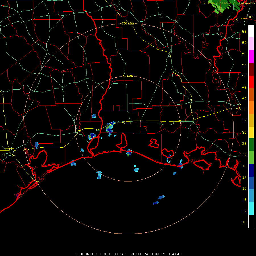Click the '04:47' timestamp in the caption
The image size is (256, 256).
point(175,254)
